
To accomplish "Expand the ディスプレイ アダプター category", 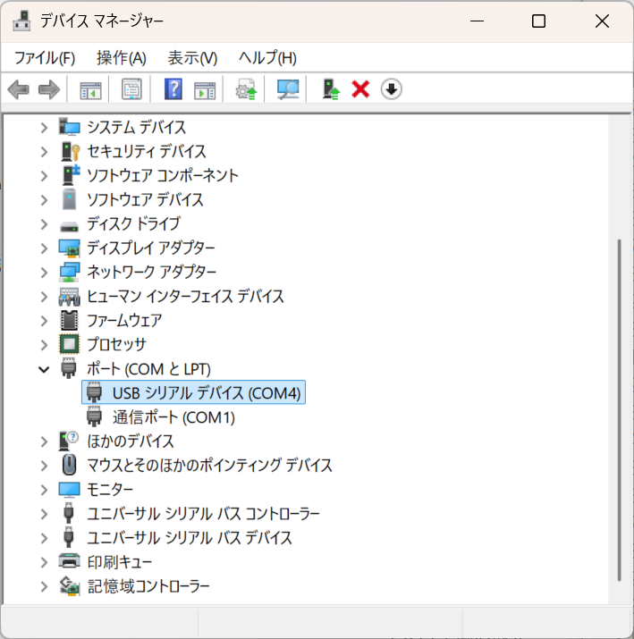I will tap(44, 248).
